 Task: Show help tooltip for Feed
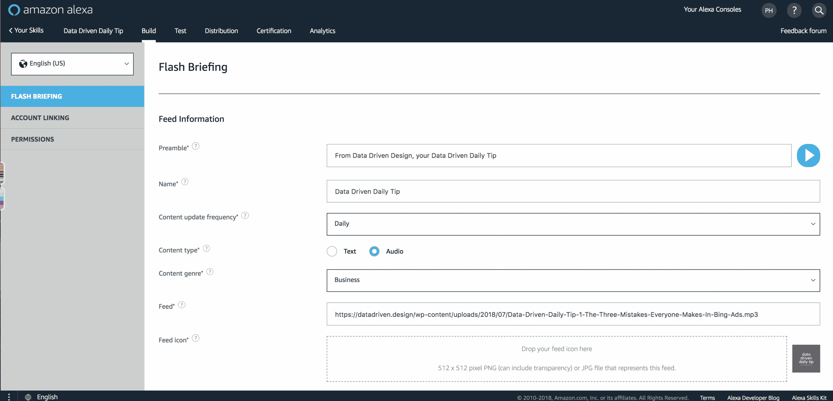182,305
